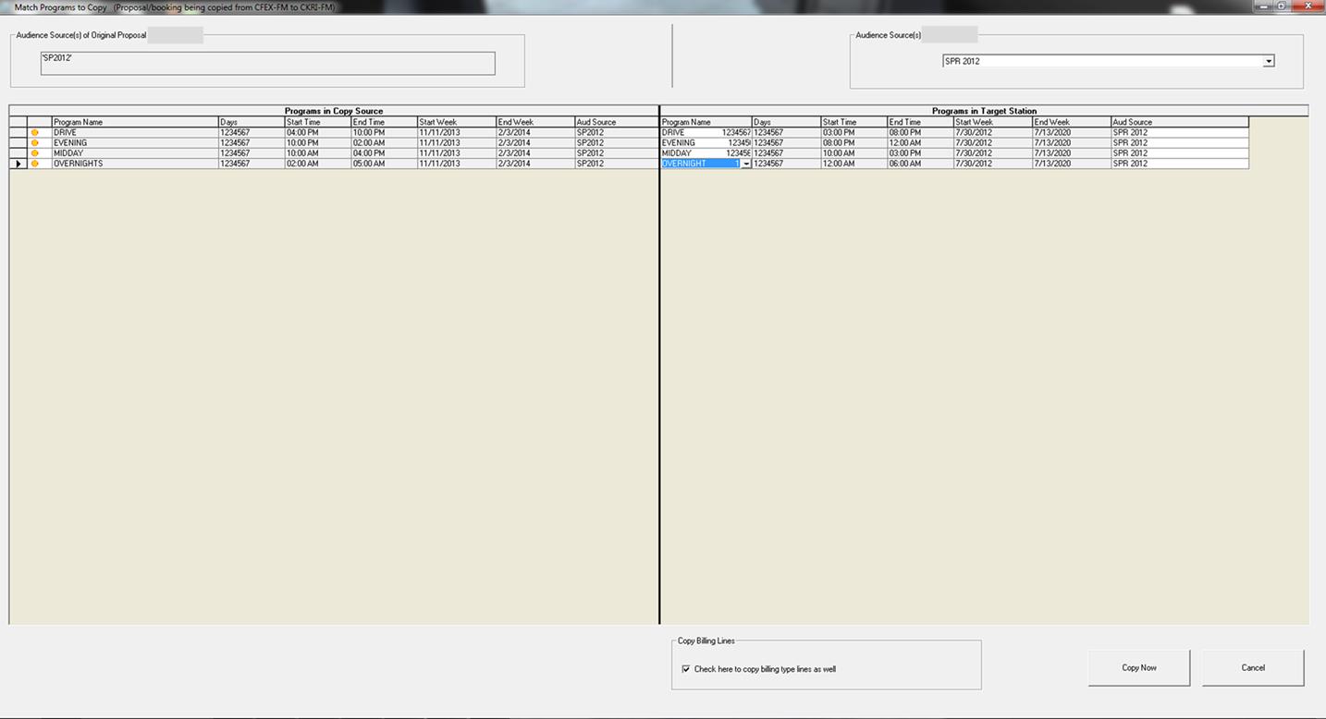Image resolution: width=1326 pixels, height=719 pixels.
Task: Click Start Week header in Copy Source
Action: pos(455,122)
